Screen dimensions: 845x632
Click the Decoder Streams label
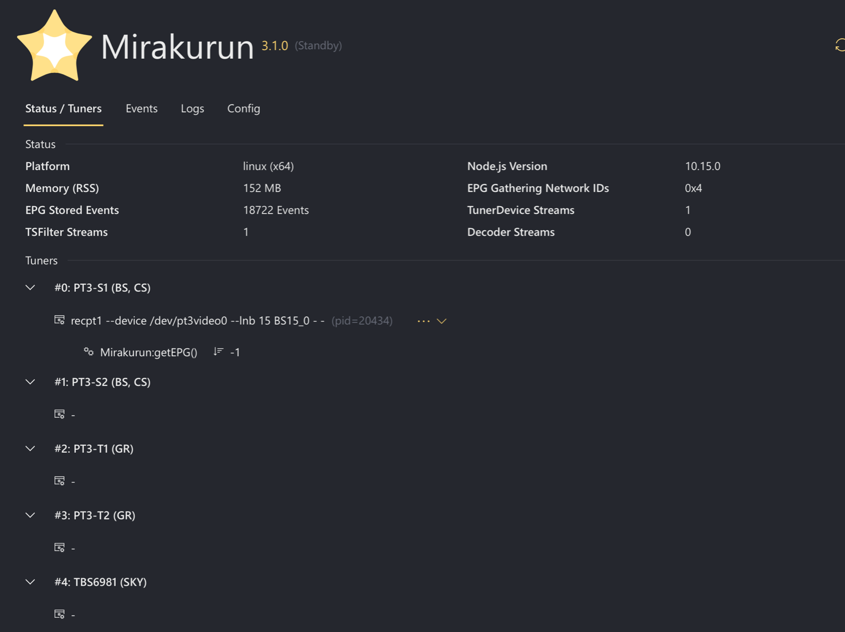coord(511,232)
